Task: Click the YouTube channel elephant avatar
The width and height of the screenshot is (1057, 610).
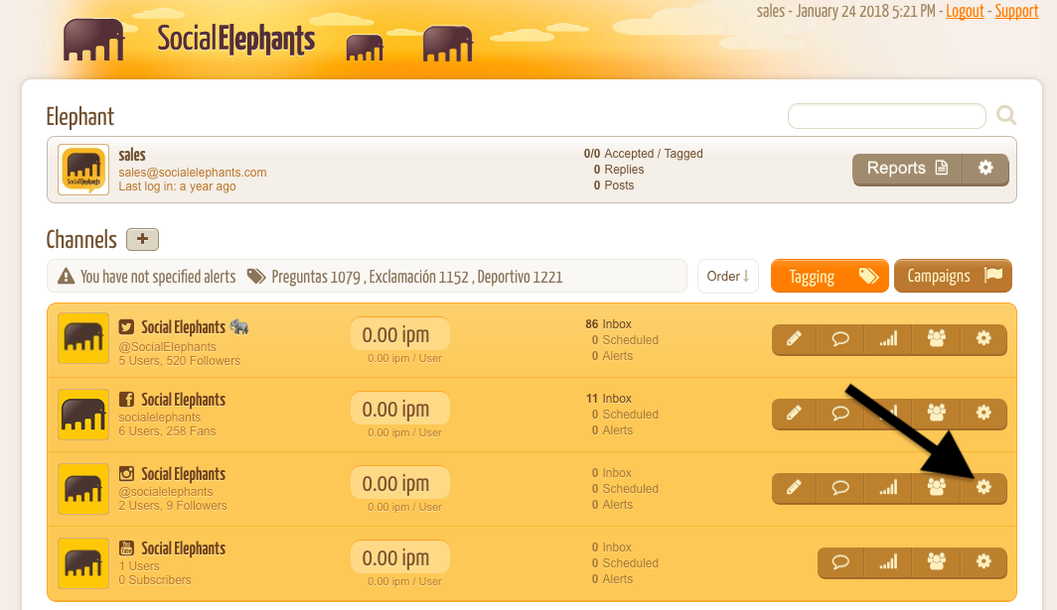Action: tap(83, 563)
